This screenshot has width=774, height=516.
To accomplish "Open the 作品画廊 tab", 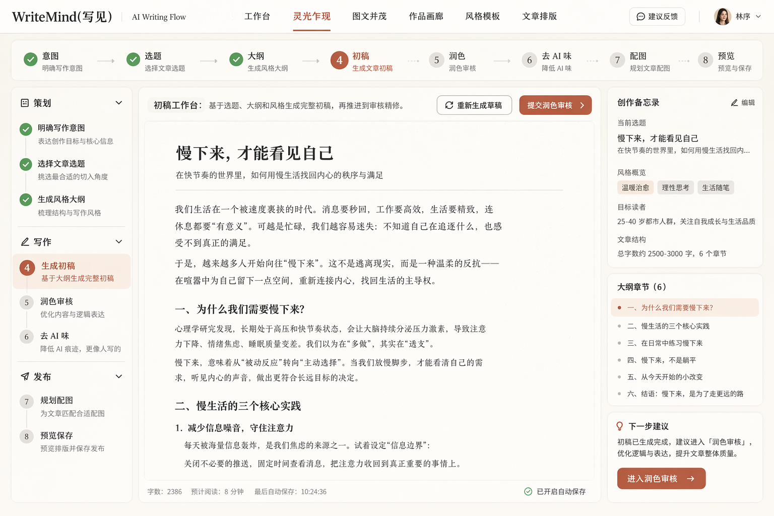I will 426,16.
